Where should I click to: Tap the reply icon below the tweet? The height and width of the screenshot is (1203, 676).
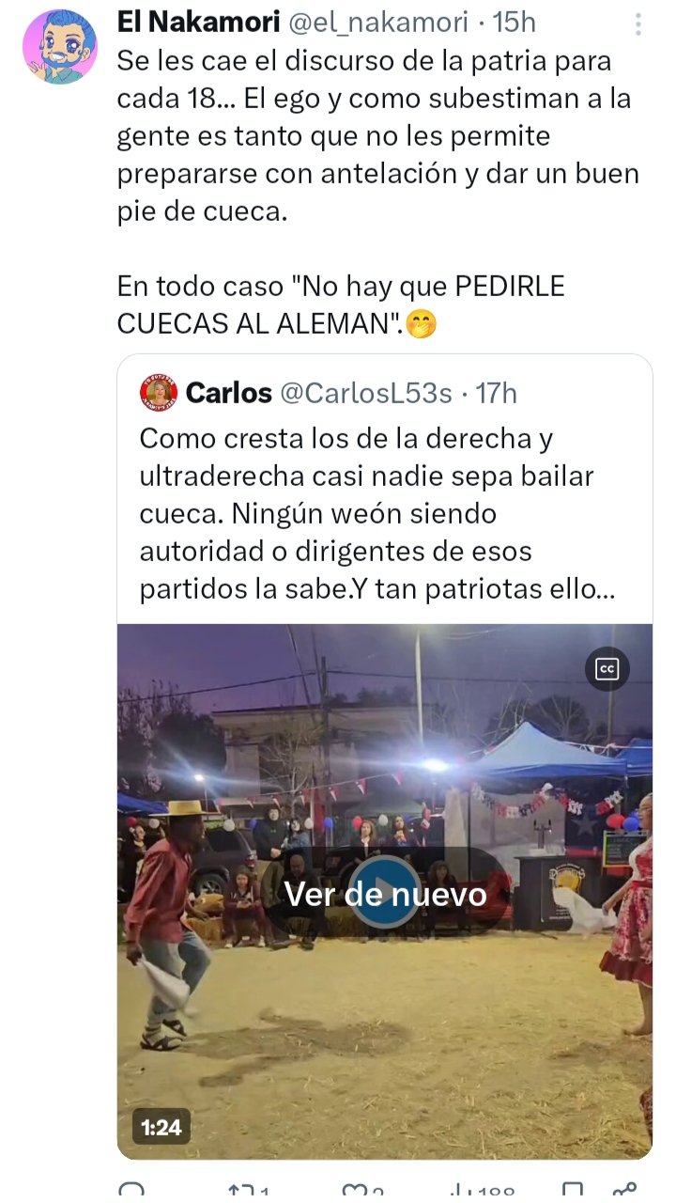pos(131,1192)
